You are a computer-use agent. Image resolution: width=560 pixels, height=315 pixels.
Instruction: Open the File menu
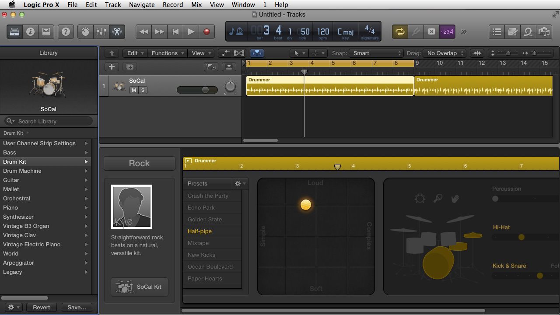click(x=72, y=4)
